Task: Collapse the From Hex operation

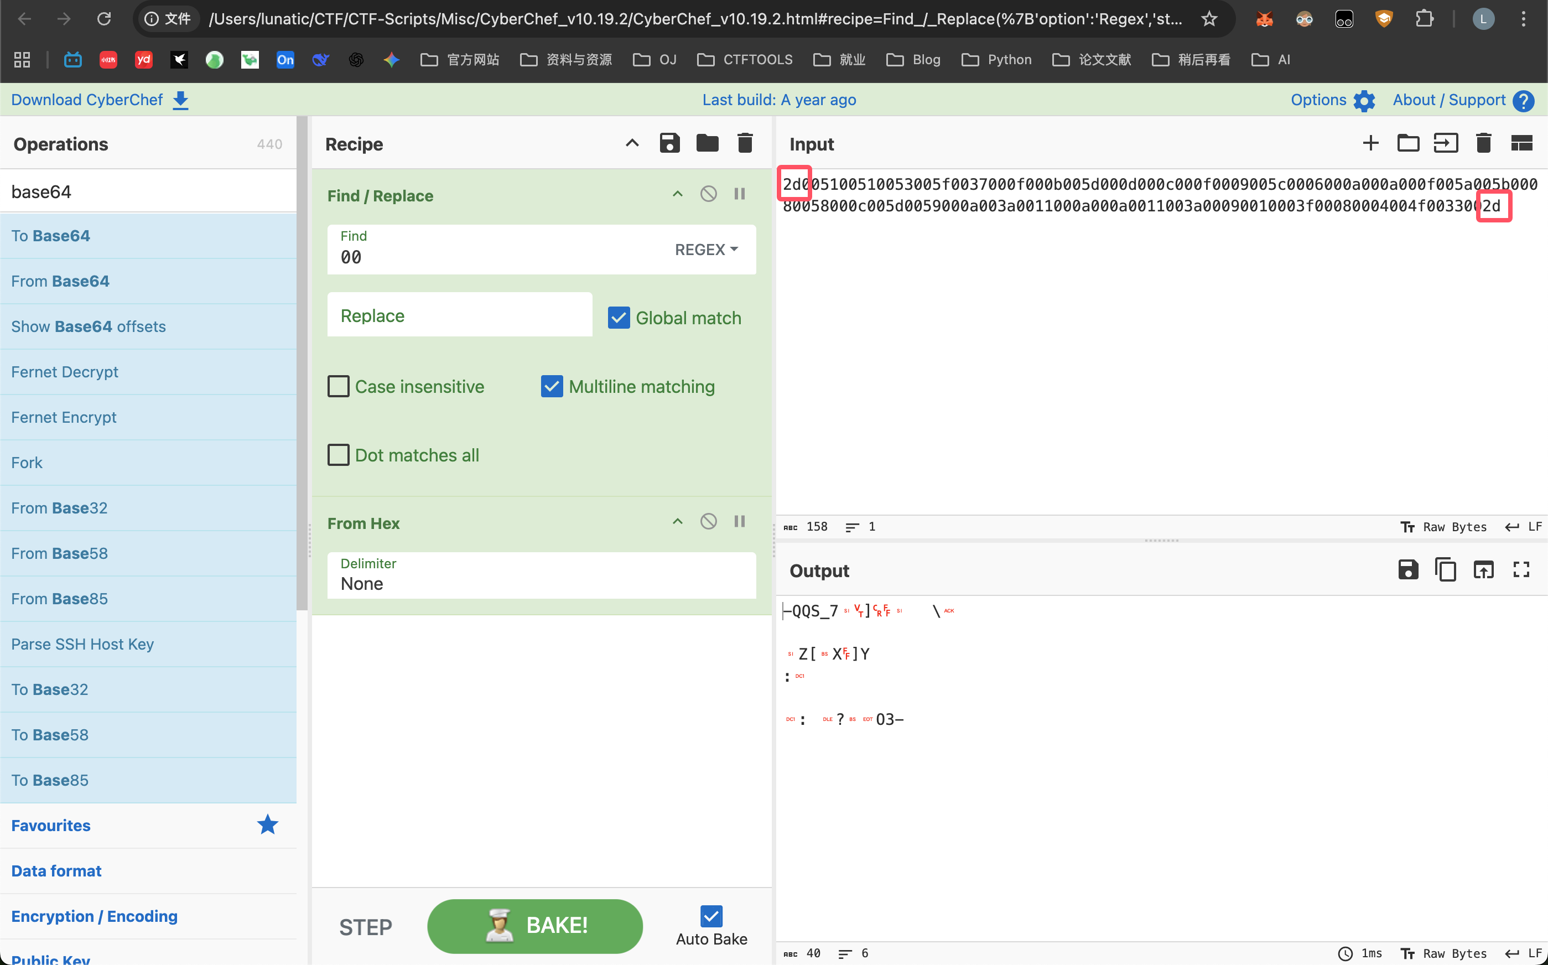Action: click(x=678, y=521)
